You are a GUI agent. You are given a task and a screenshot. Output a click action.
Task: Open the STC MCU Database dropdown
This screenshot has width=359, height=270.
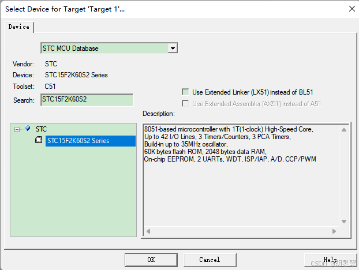pos(173,48)
